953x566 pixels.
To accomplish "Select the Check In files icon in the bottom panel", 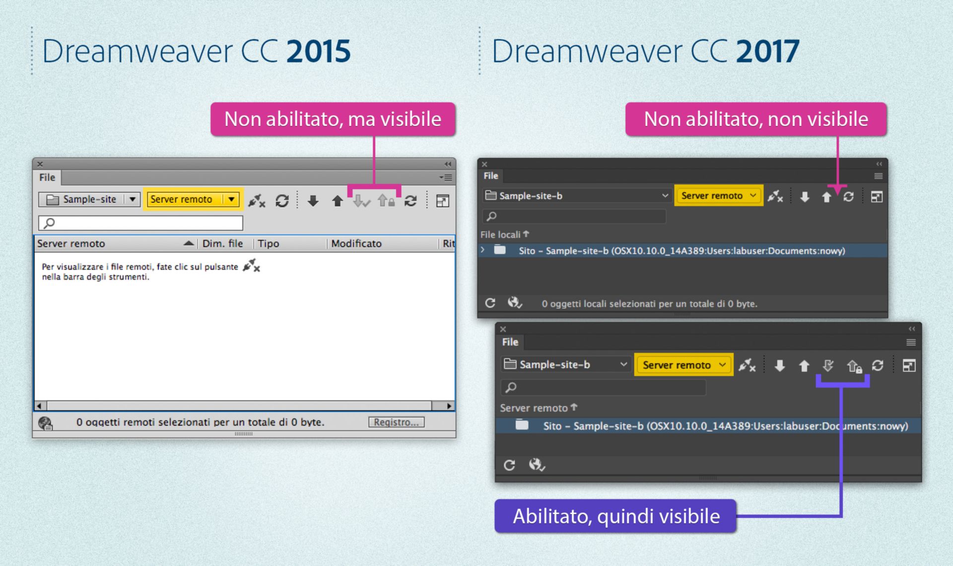I will tap(855, 366).
